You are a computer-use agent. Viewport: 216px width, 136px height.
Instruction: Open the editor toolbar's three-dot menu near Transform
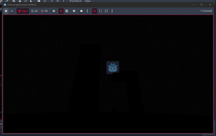(x=64, y=1)
